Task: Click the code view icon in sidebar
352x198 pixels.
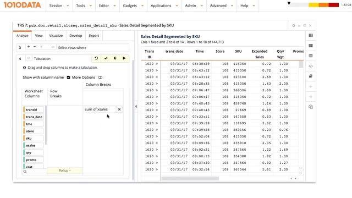Action: (x=311, y=66)
